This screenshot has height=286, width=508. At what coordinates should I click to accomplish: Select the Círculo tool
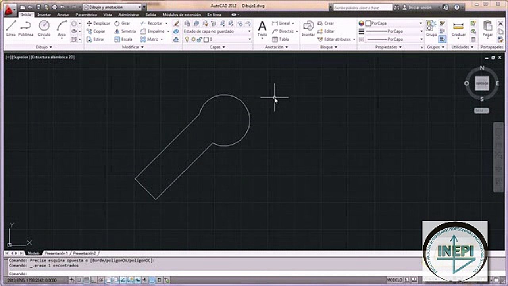[x=44, y=29]
